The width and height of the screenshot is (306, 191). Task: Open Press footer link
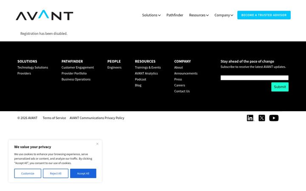(x=178, y=79)
